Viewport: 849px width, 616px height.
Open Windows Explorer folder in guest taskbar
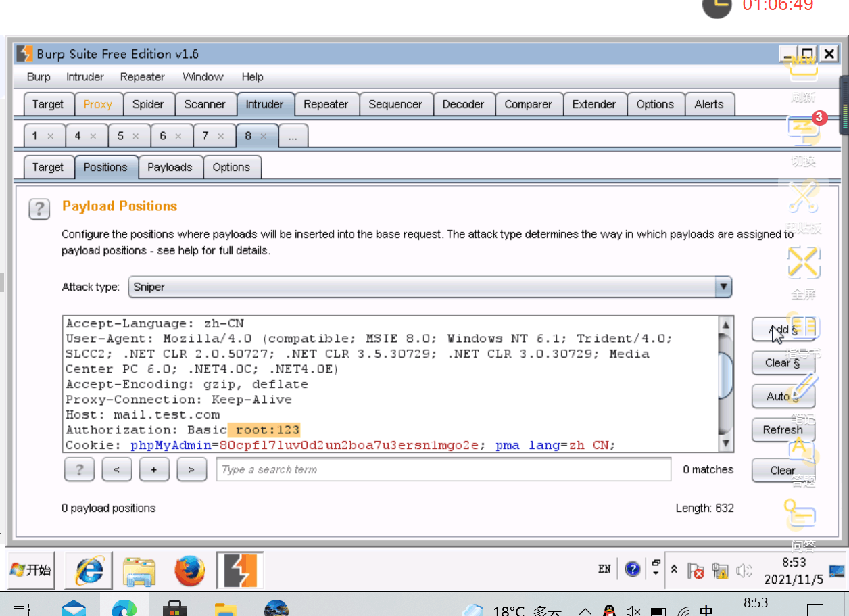[x=139, y=571]
